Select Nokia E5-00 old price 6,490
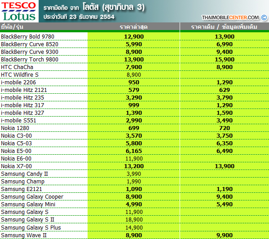 pyautogui.click(x=225, y=151)
